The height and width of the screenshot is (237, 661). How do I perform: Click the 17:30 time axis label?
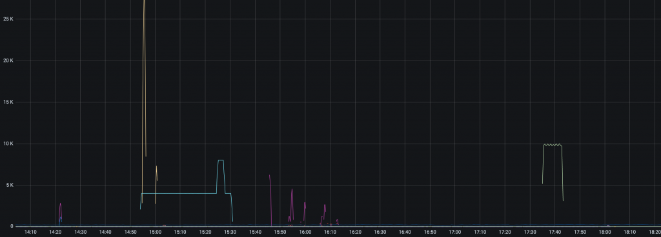pos(530,232)
